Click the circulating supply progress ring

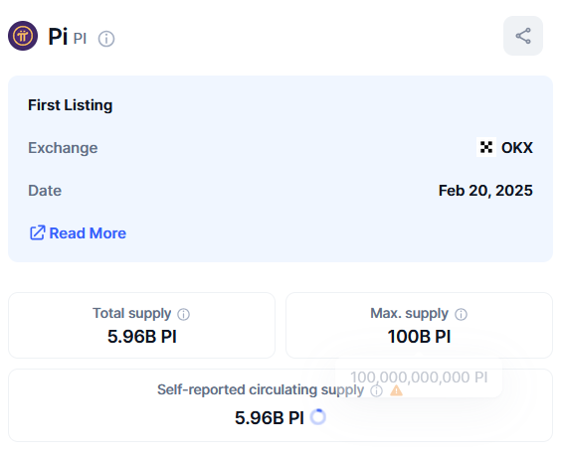(318, 417)
